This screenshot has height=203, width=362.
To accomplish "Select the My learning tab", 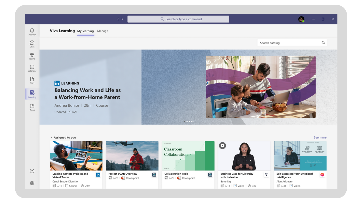I will (85, 31).
